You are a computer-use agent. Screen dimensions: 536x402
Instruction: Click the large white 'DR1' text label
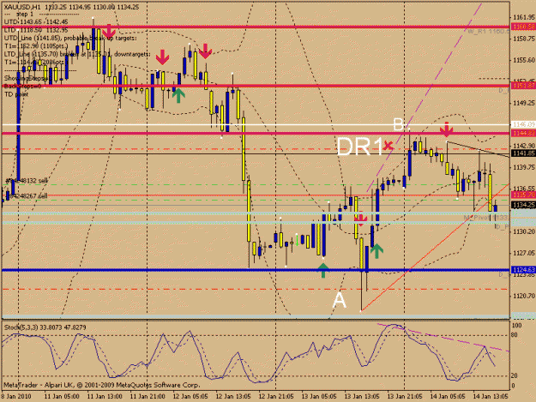(x=358, y=147)
